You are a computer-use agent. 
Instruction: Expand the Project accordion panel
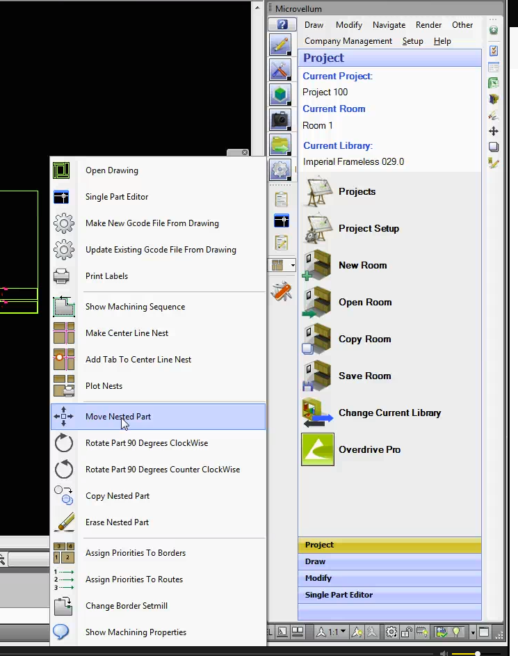pos(389,545)
